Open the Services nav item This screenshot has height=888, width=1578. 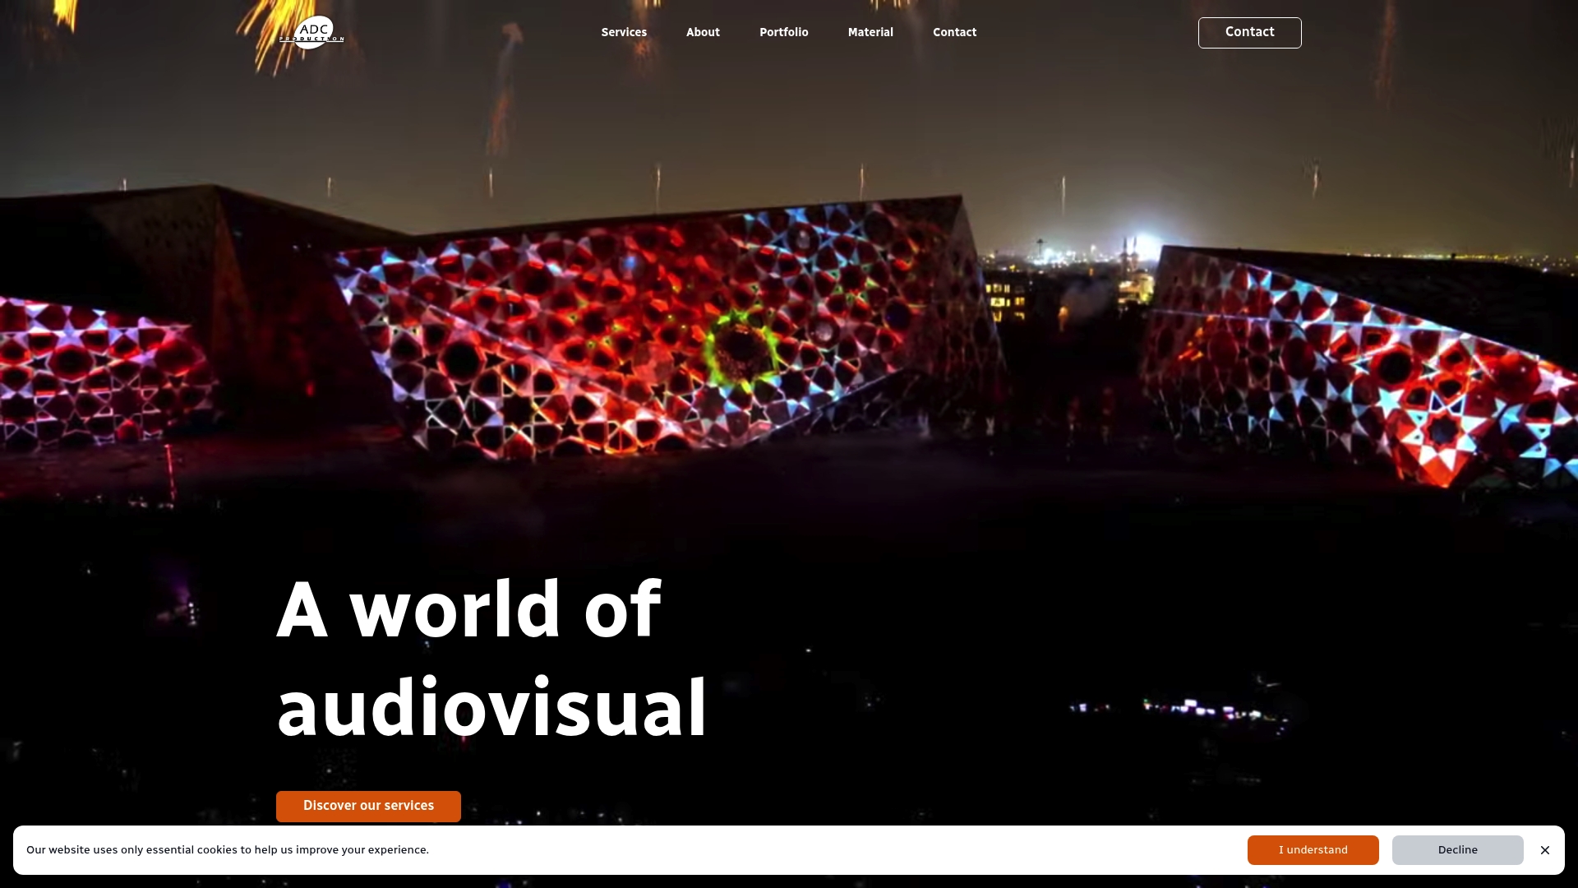pos(624,33)
